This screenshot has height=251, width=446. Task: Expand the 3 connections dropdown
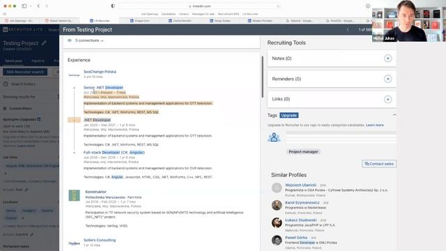click(89, 40)
